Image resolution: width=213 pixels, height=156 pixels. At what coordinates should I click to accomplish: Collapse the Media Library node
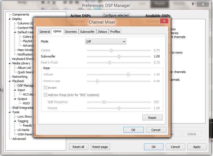[x=10, y=63]
